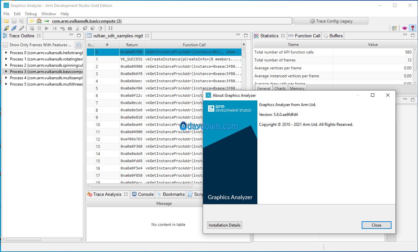Click the step forward toolbar icon
The height and width of the screenshot is (252, 418).
(55, 28)
